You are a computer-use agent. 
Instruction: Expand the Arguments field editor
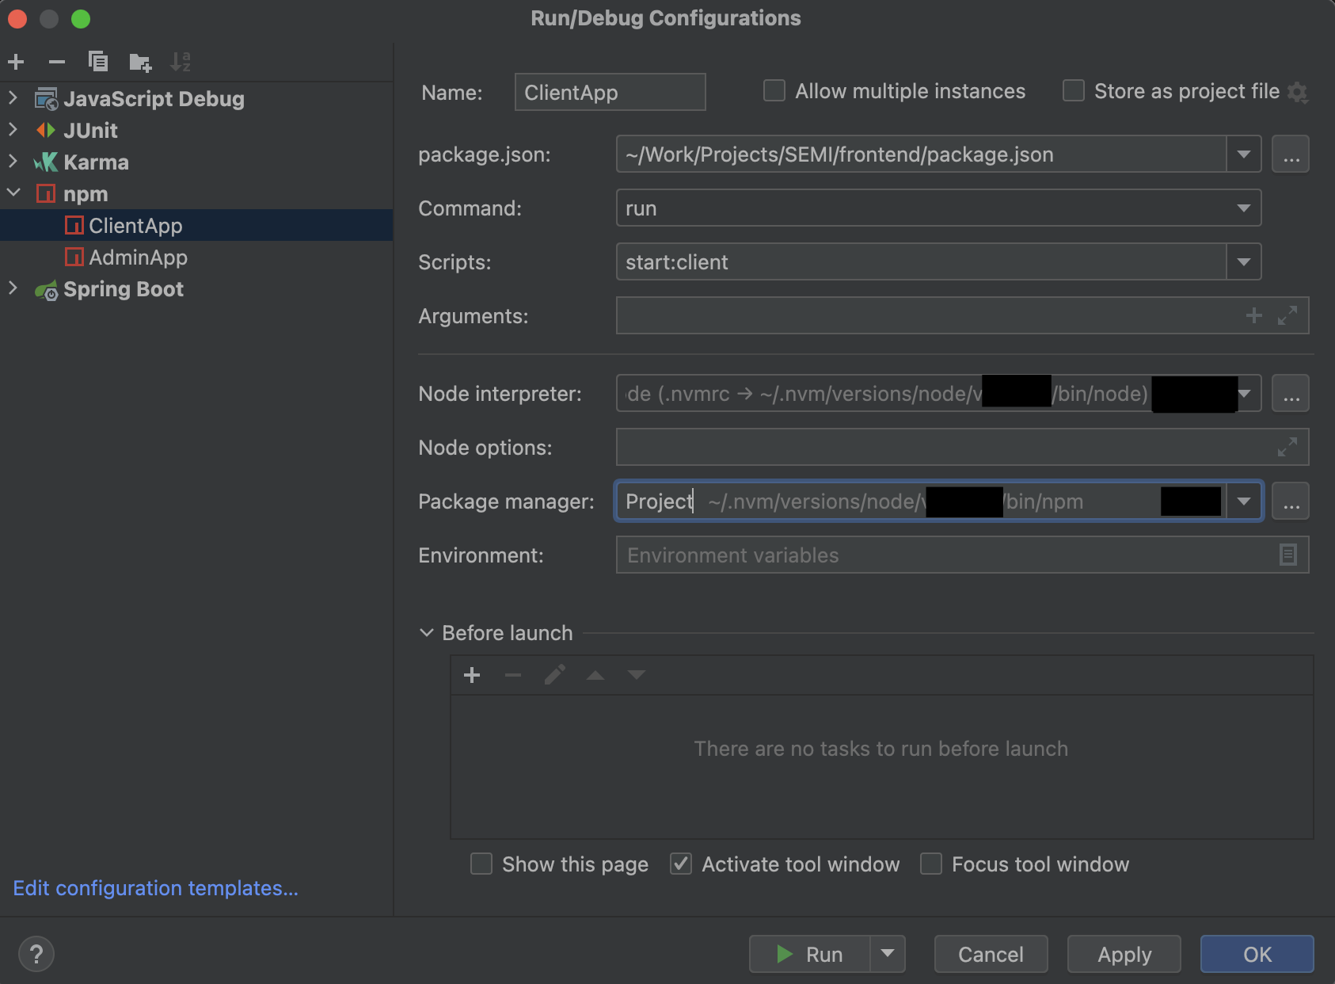[1287, 315]
